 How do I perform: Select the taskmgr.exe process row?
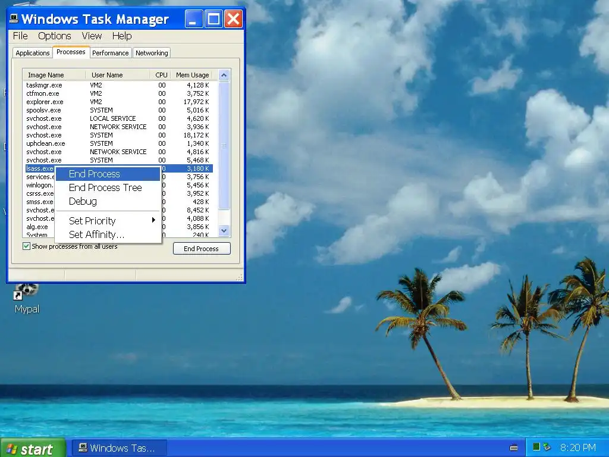tap(118, 85)
